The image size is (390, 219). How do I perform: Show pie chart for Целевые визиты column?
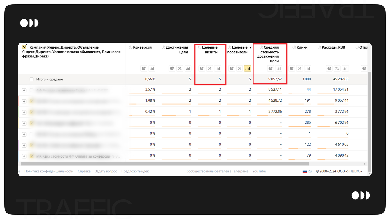202,68
